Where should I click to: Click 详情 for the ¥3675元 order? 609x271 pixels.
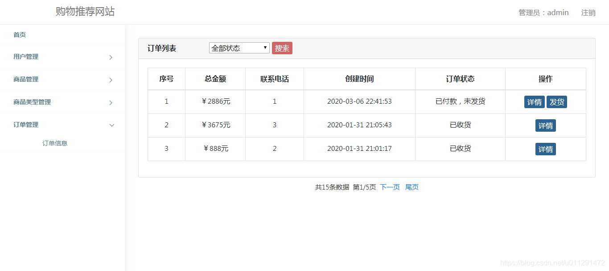tap(546, 125)
